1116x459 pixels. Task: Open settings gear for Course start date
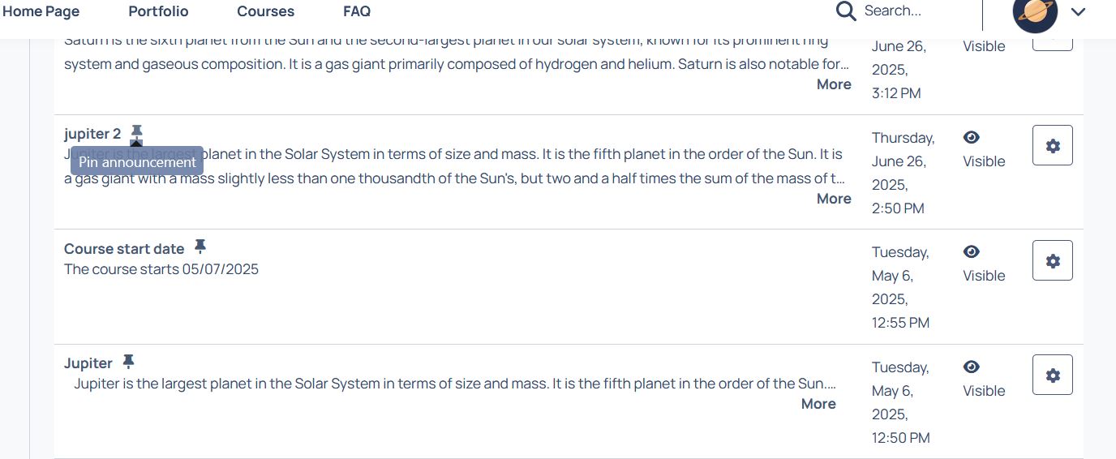click(x=1053, y=260)
